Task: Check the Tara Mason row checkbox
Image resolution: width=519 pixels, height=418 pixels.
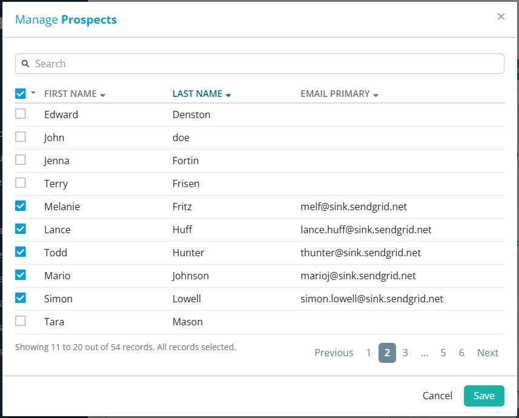Action: coord(21,321)
